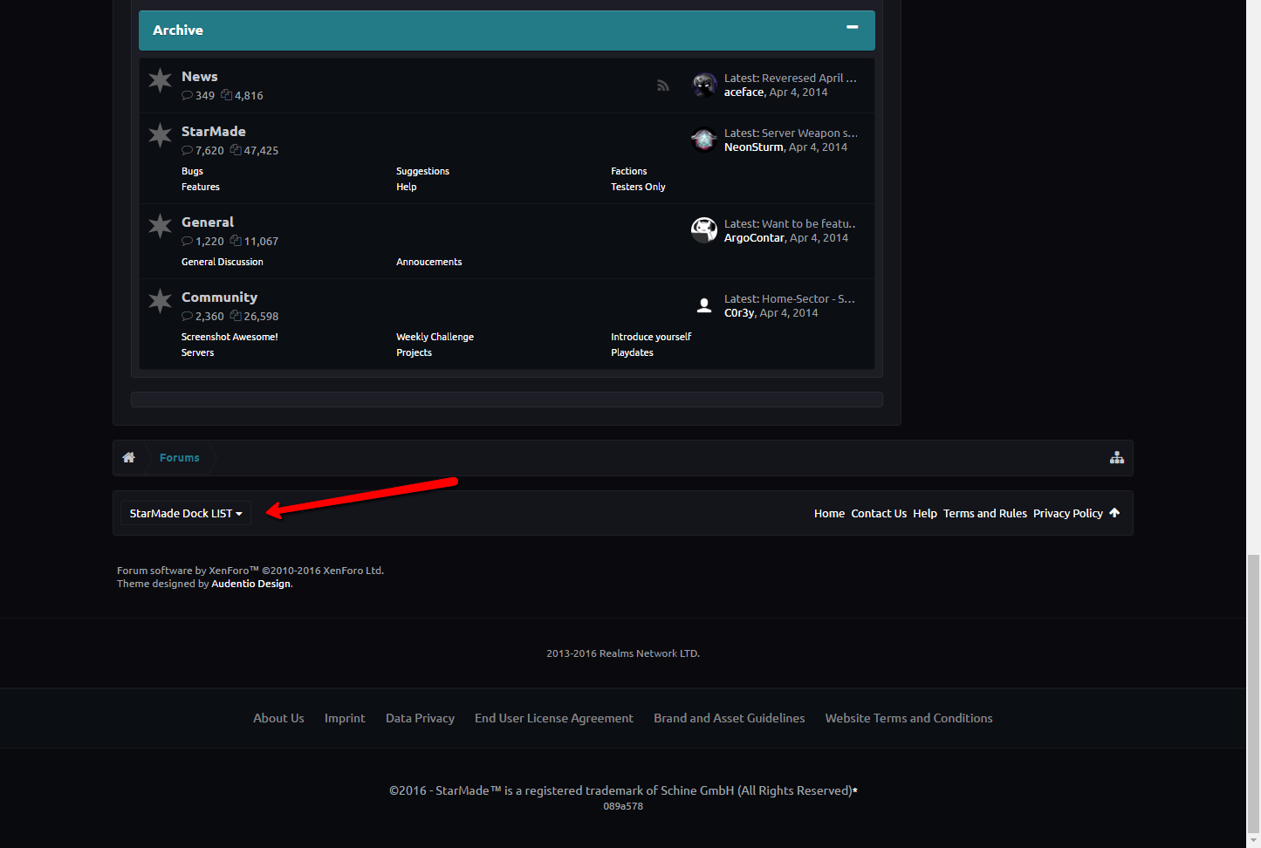Screen dimensions: 1261x848
Task: Click the home icon in breadcrumb
Action: pyautogui.click(x=129, y=458)
